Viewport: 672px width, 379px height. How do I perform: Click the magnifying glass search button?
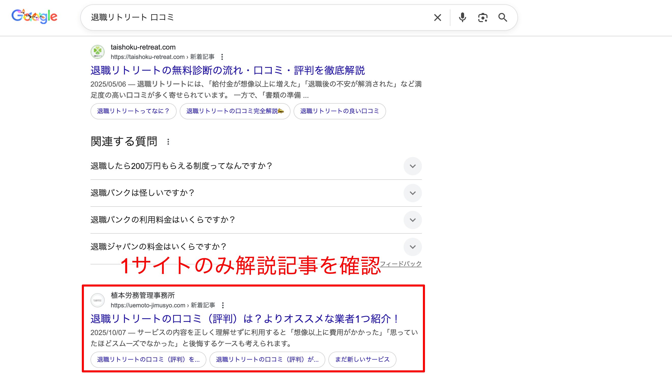coord(503,18)
